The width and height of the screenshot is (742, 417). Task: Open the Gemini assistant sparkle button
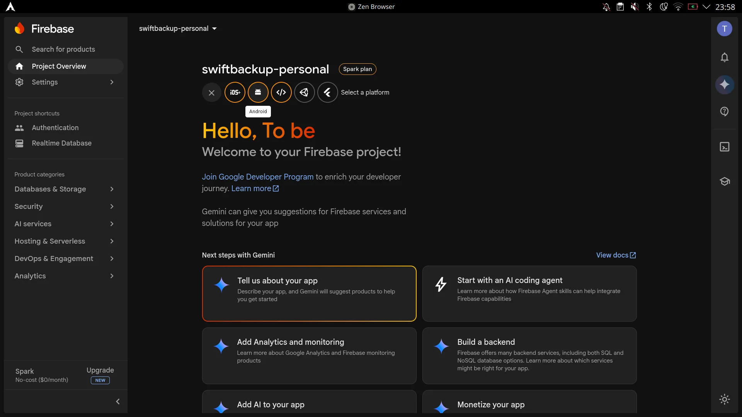pos(725,84)
